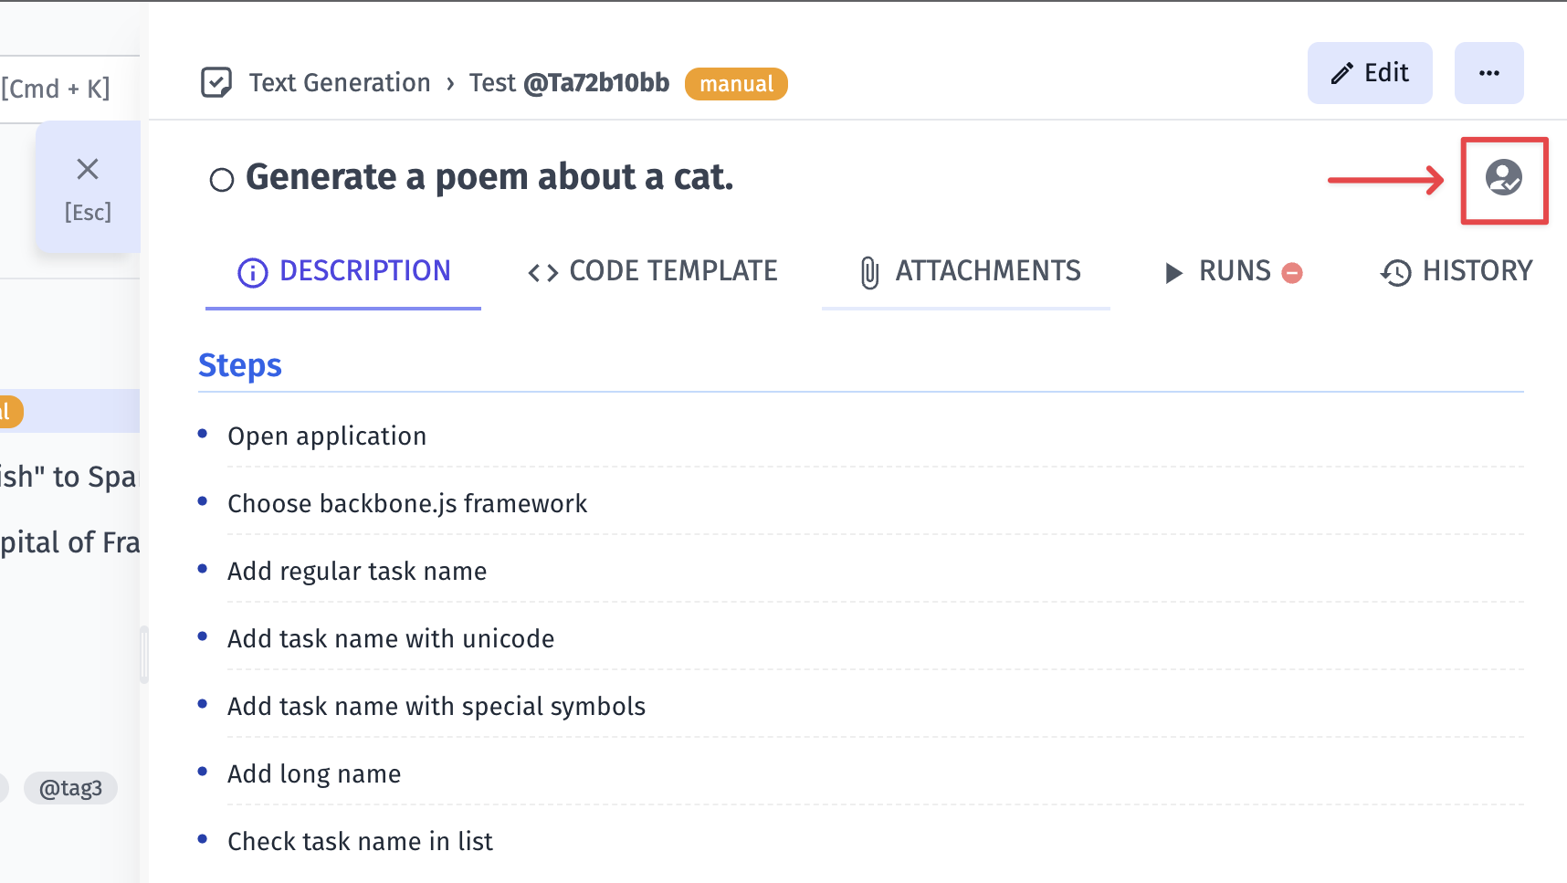Click the breadcrumb chevron after Text Generation
Viewport: 1567px width, 883px height.
click(x=450, y=84)
